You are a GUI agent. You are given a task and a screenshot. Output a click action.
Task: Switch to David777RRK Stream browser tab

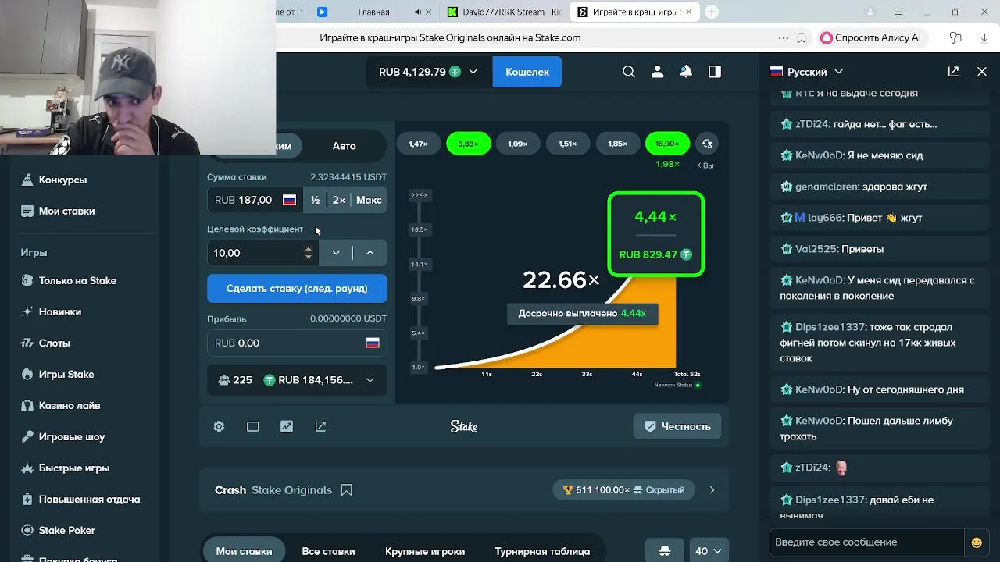tap(504, 12)
